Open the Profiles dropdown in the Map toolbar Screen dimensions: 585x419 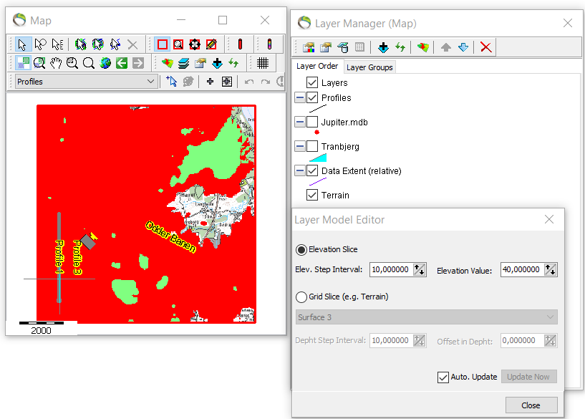(x=150, y=81)
